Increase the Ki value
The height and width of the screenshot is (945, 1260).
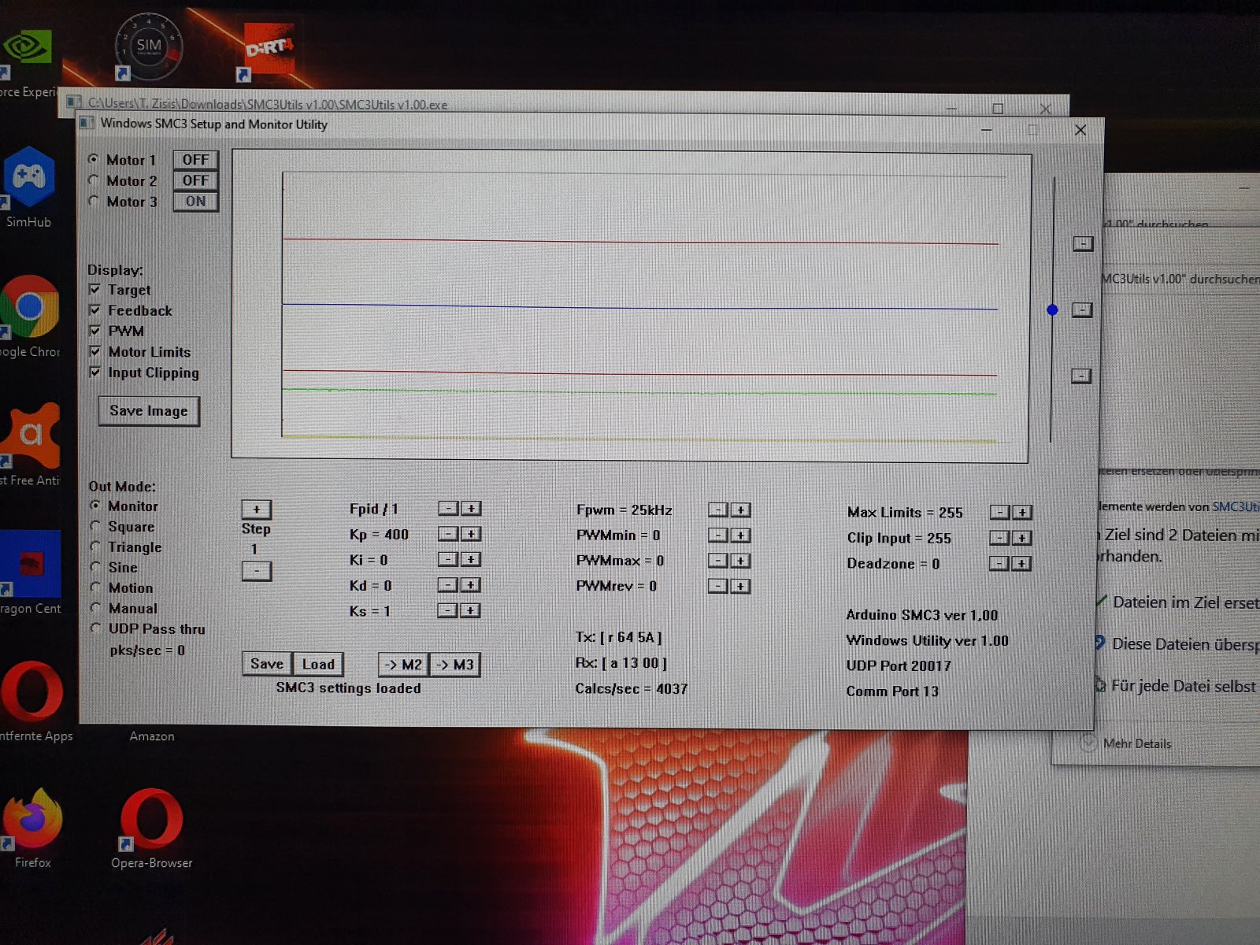click(x=471, y=560)
